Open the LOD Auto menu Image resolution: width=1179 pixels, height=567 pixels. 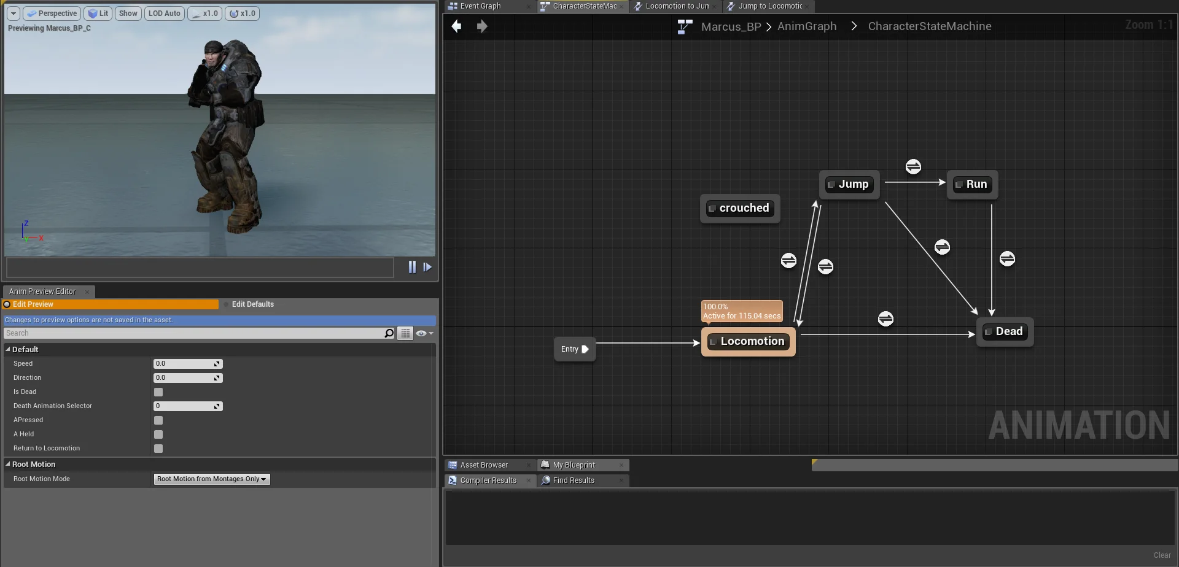click(165, 13)
